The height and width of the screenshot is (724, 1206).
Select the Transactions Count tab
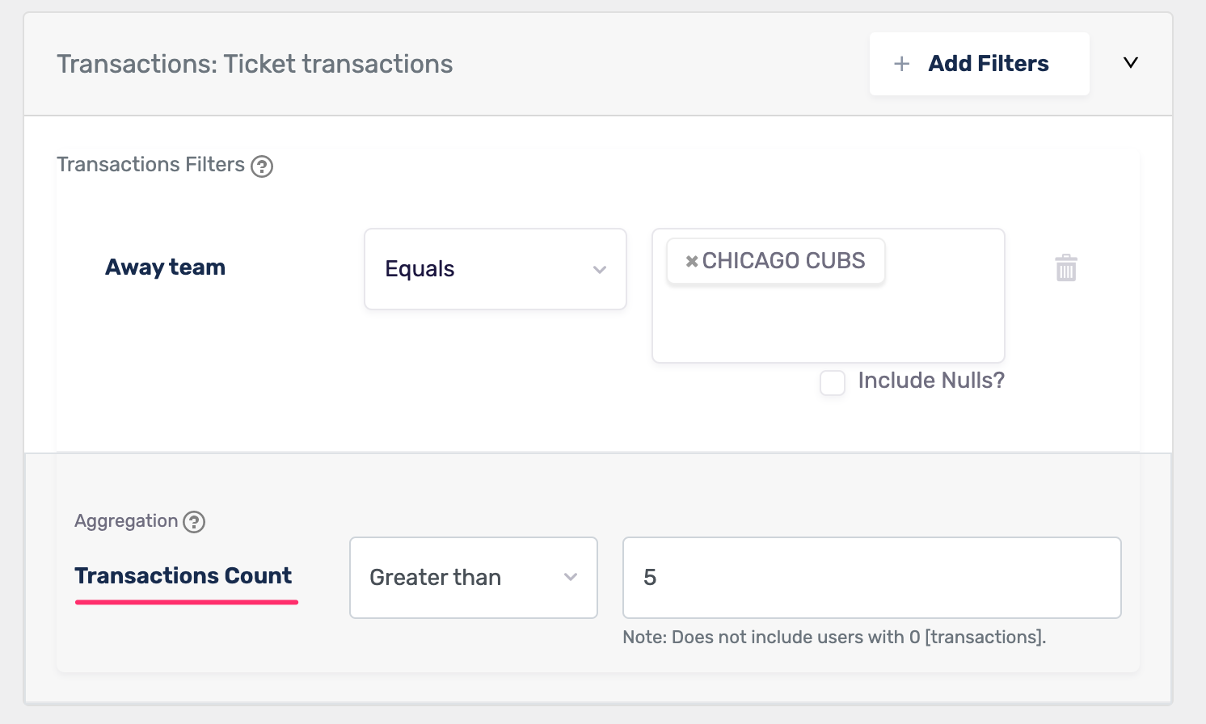183,576
